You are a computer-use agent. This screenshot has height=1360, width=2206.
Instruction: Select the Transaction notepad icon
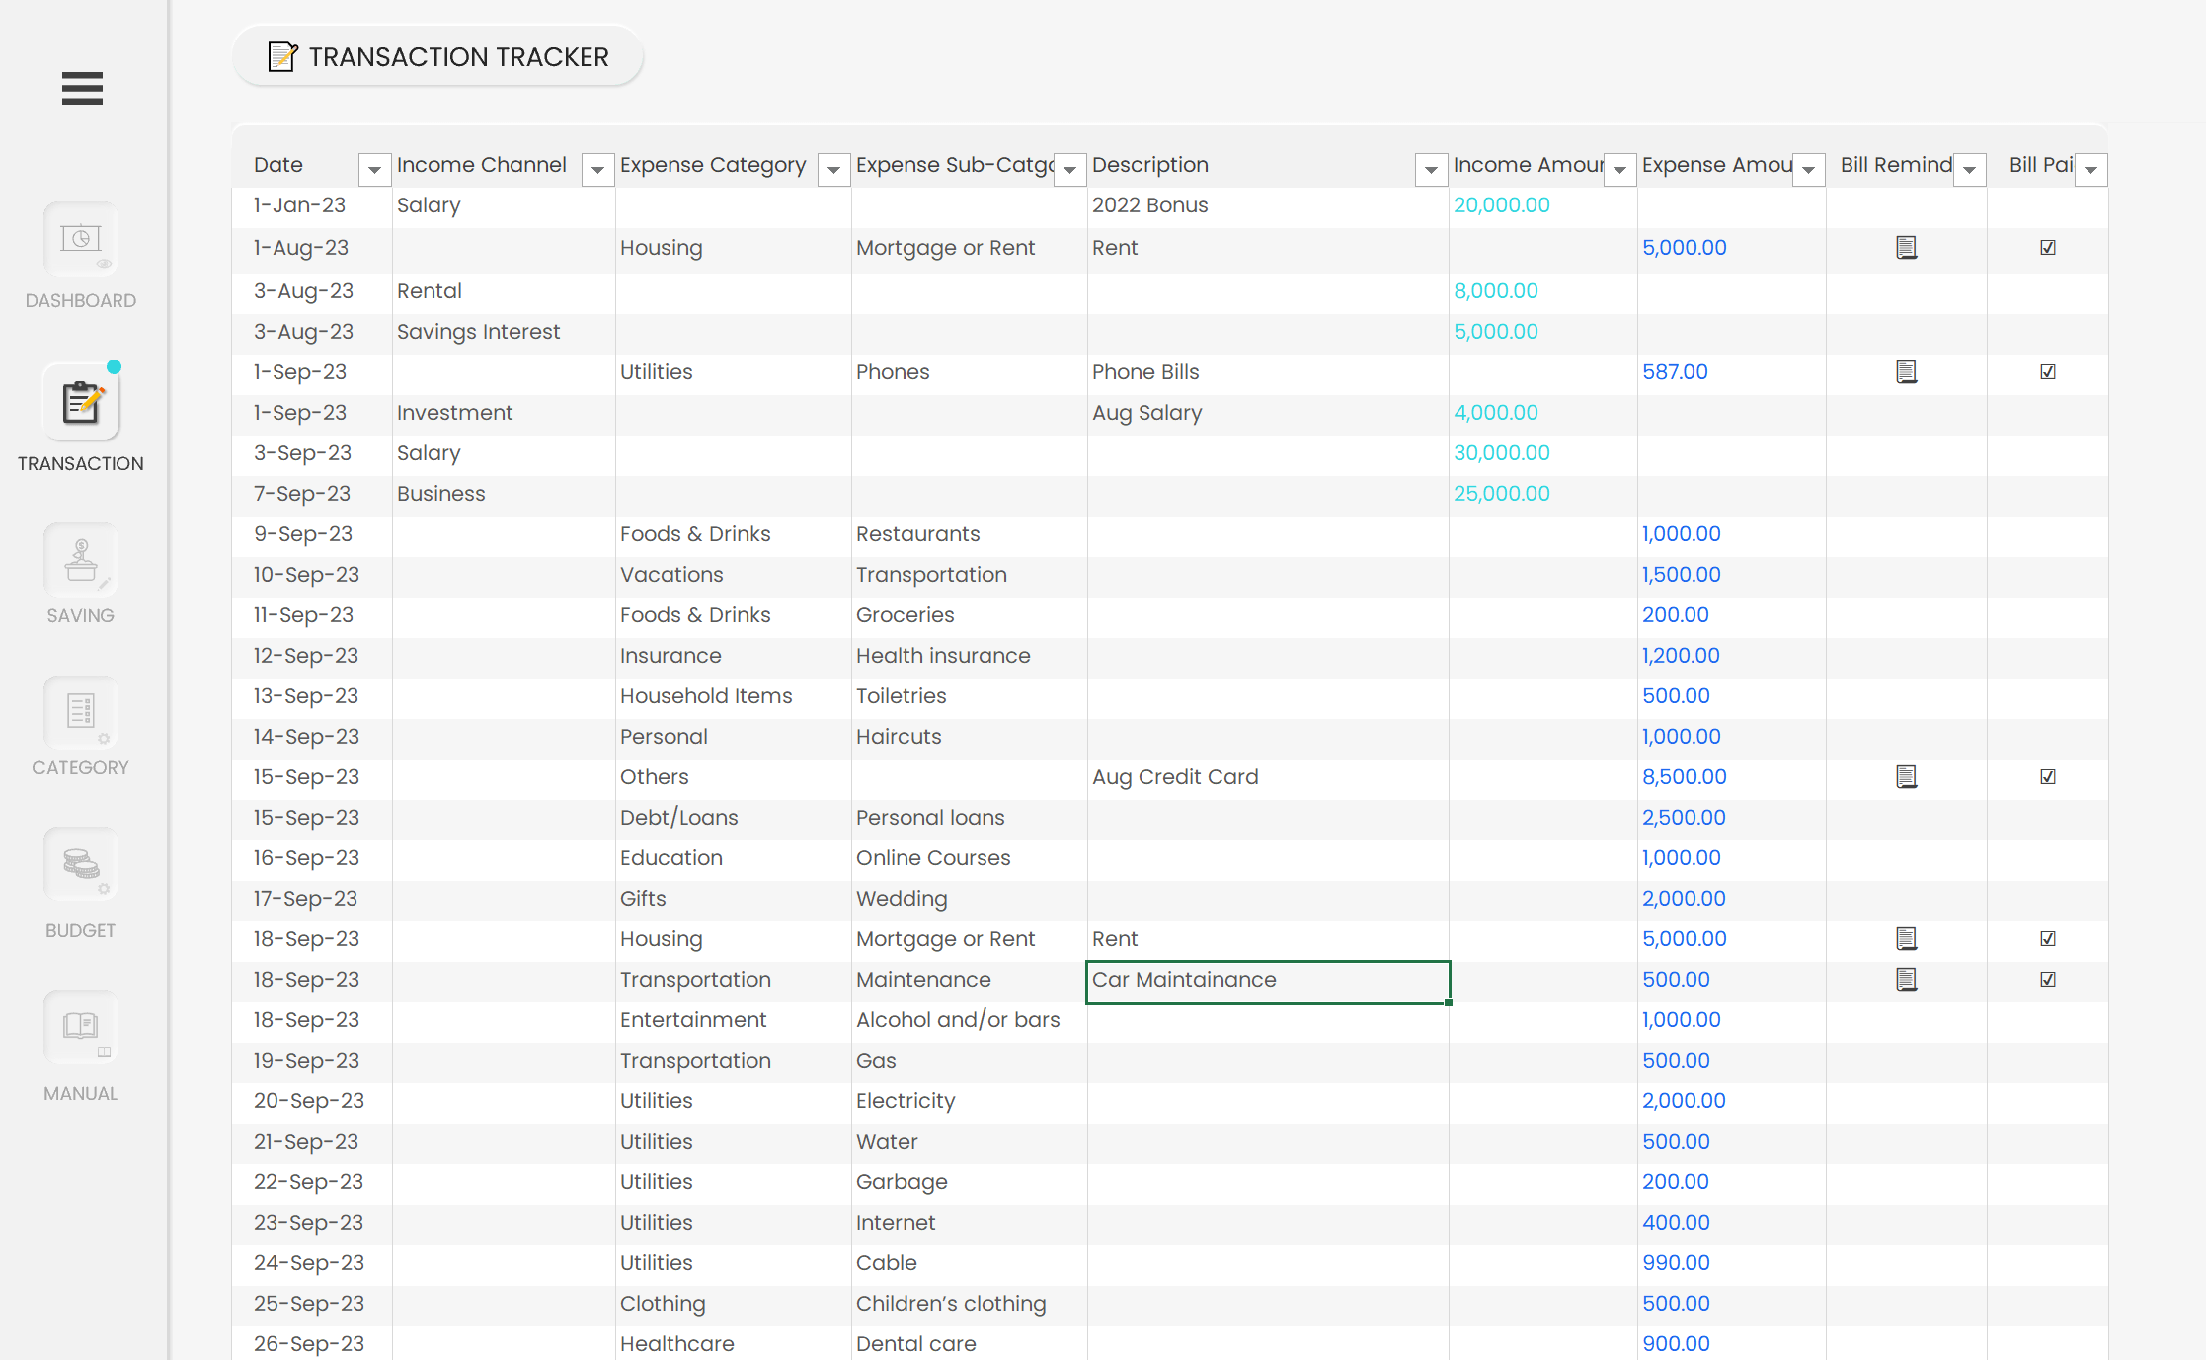click(81, 403)
